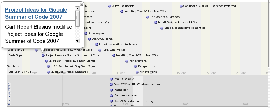Image resolution: width=270 pixels, height=108 pixels.
Task: Click the dot next to The OpenACS Directory
Action: pos(148,17)
